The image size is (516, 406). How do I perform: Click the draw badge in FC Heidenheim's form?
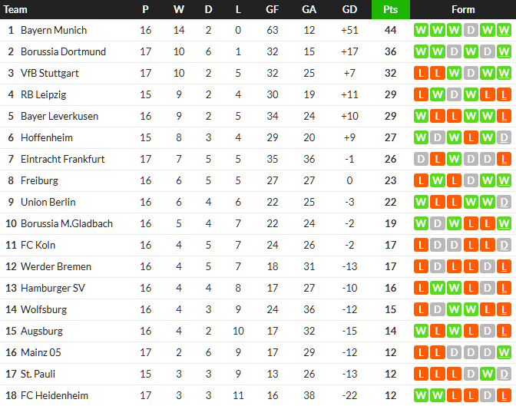486,395
